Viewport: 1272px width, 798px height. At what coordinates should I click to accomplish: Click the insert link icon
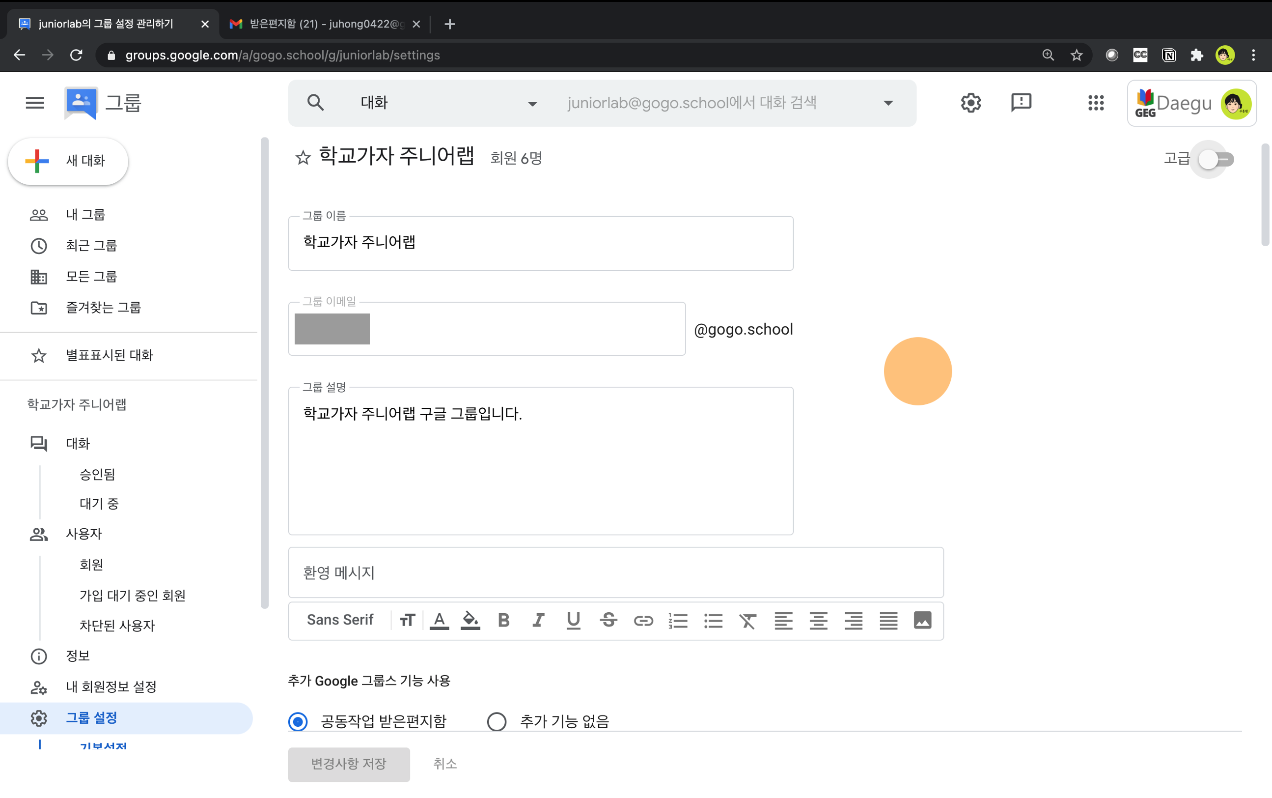643,620
